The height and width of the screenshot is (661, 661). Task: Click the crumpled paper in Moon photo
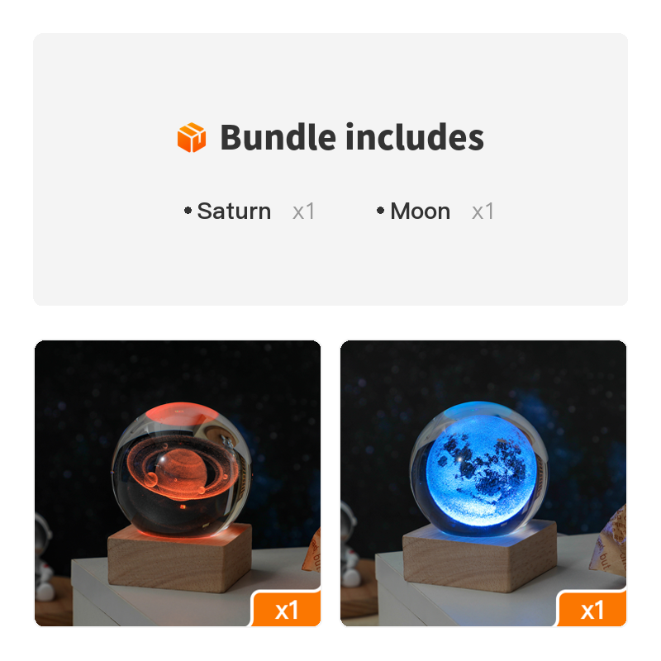610,541
